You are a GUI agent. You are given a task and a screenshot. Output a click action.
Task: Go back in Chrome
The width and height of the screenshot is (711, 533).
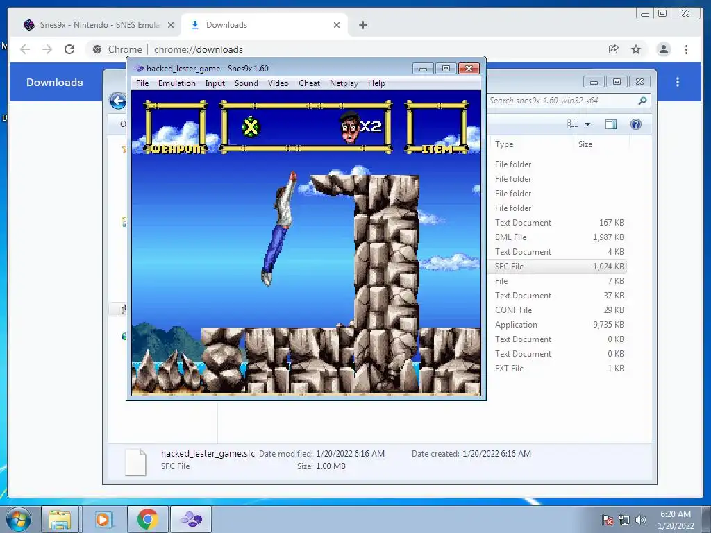pyautogui.click(x=25, y=49)
